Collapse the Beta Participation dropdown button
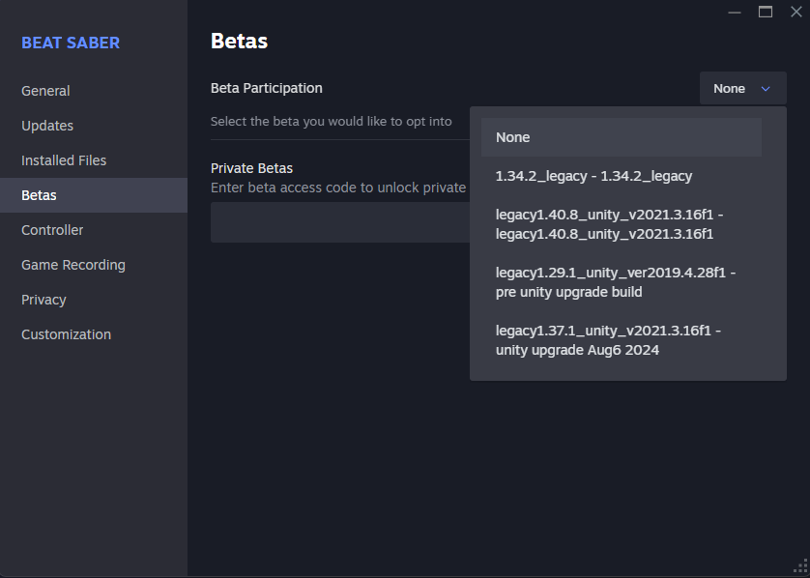This screenshot has width=810, height=578. (x=742, y=89)
